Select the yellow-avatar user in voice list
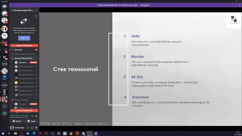 (x=26, y=83)
